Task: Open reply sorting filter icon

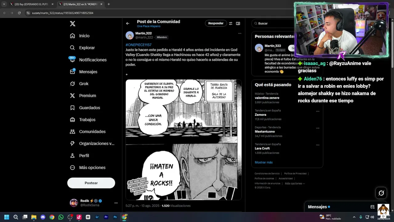Action: [231, 23]
